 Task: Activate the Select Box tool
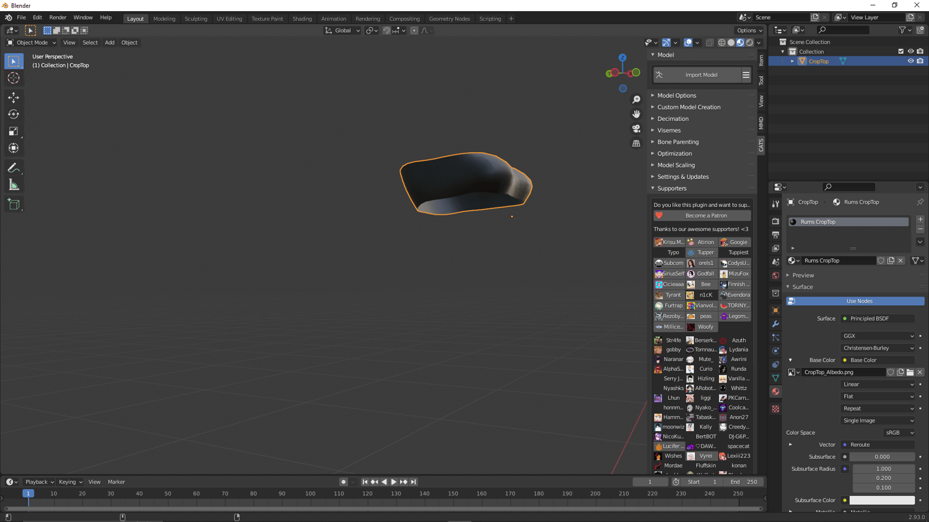[14, 61]
